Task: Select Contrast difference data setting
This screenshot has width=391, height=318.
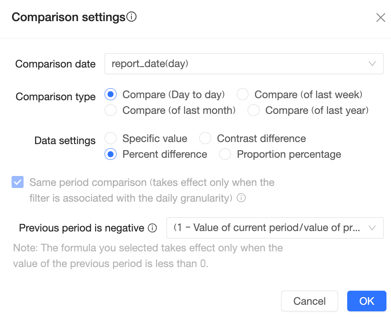Action: 205,138
